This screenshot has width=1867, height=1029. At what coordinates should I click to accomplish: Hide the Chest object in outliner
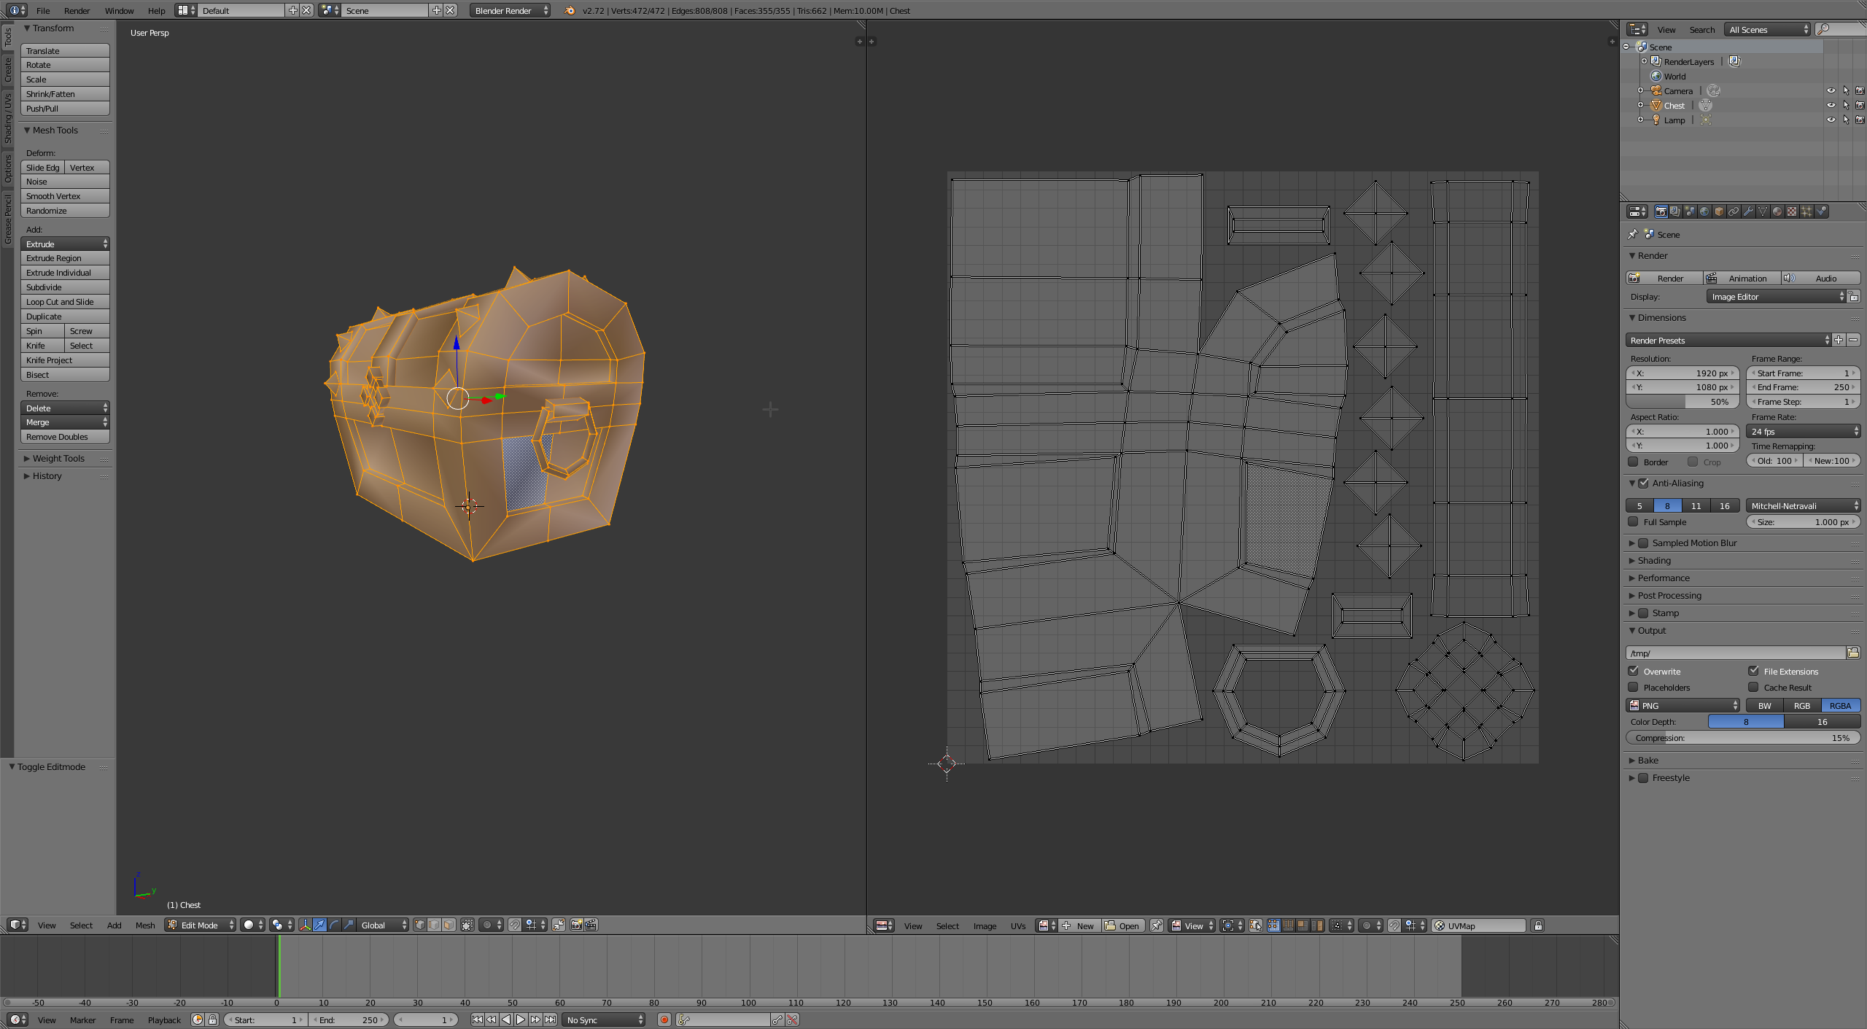click(x=1831, y=105)
